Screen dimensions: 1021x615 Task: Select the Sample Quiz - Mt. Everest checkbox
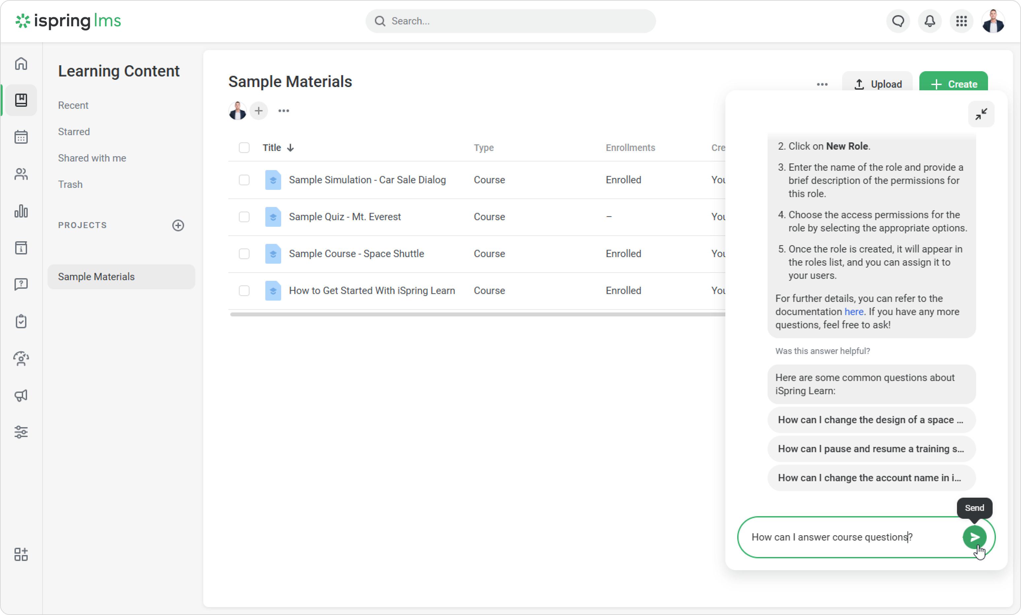(x=244, y=217)
